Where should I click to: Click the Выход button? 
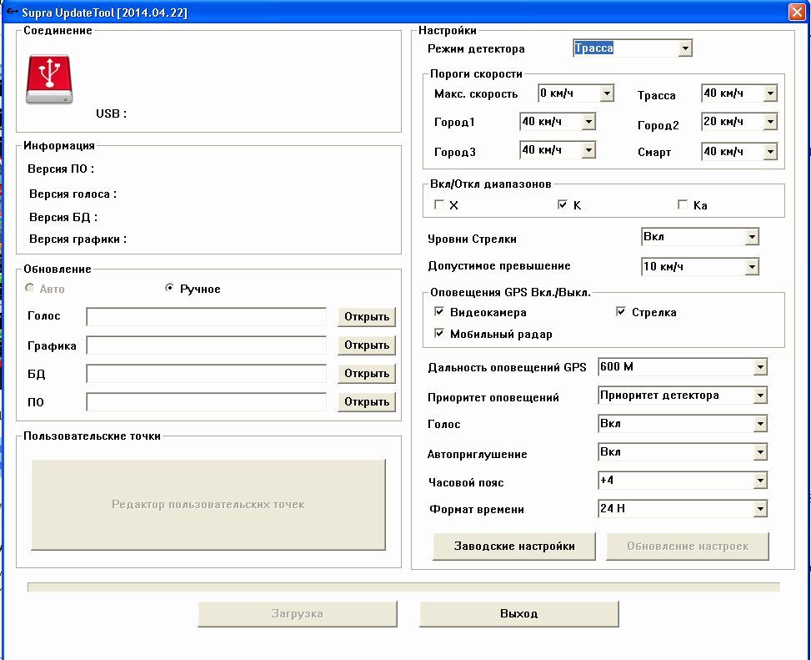[x=518, y=614]
